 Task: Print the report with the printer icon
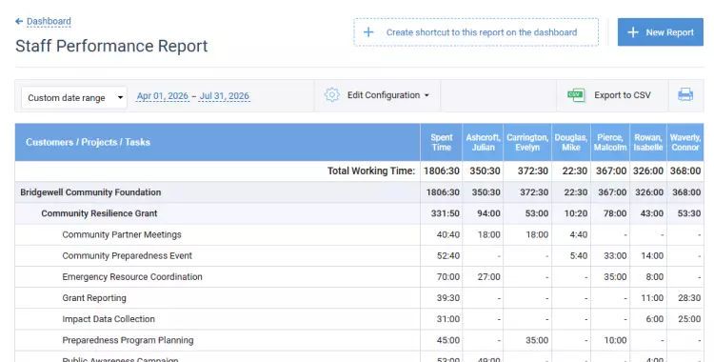[x=685, y=95]
